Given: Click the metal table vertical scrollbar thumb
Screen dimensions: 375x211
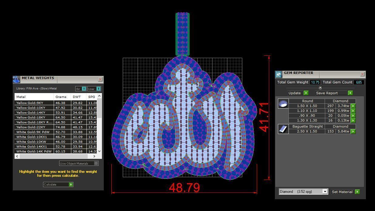Looking at the screenshot, I should point(99,108).
